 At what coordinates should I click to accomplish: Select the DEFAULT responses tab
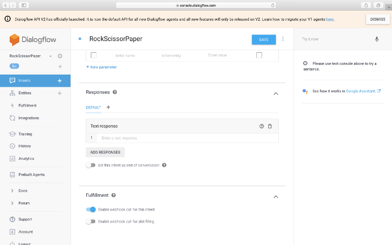coord(93,107)
